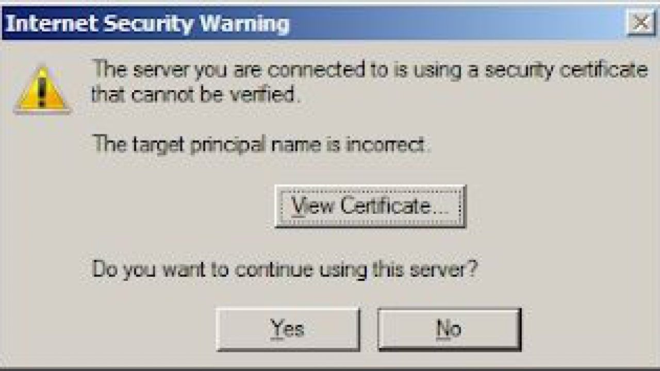Choose No to stop using server

[x=449, y=329]
